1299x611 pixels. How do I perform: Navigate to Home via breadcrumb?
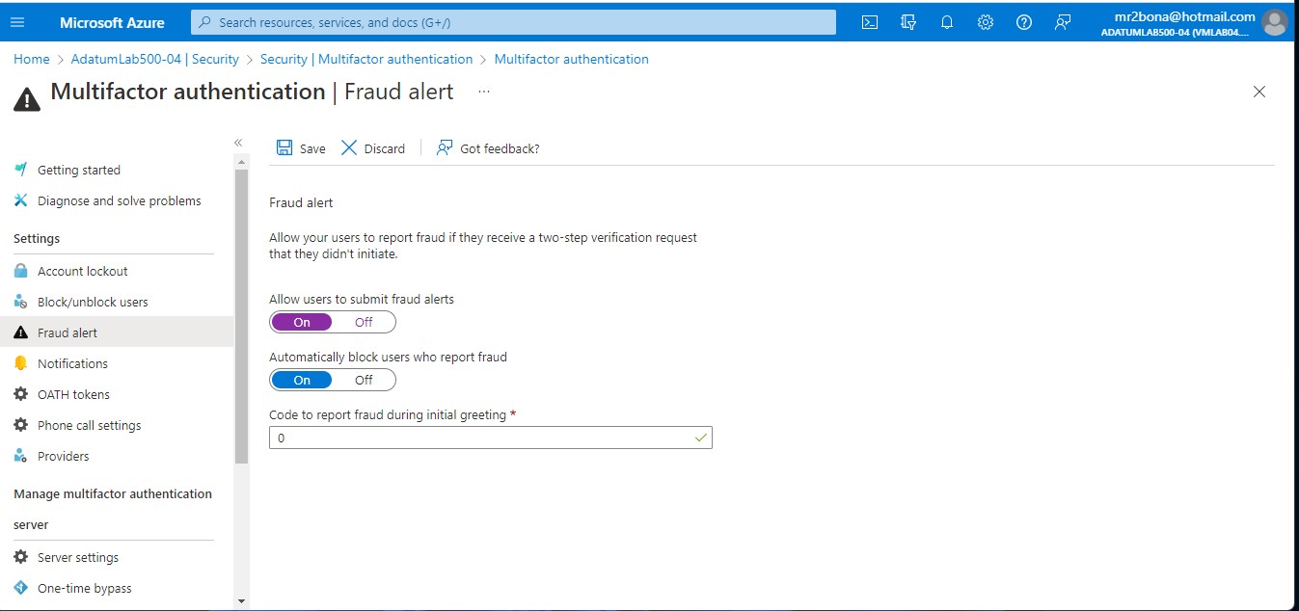click(31, 59)
